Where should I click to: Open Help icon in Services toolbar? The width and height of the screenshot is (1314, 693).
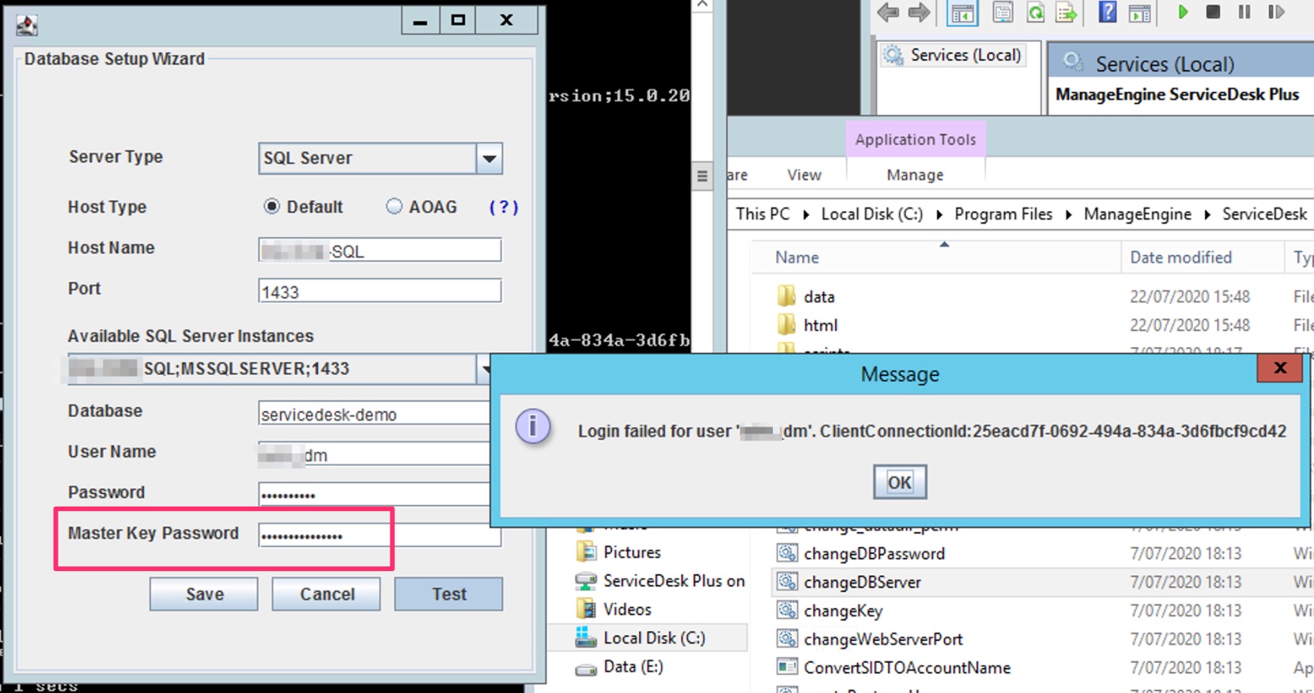pyautogui.click(x=1107, y=12)
